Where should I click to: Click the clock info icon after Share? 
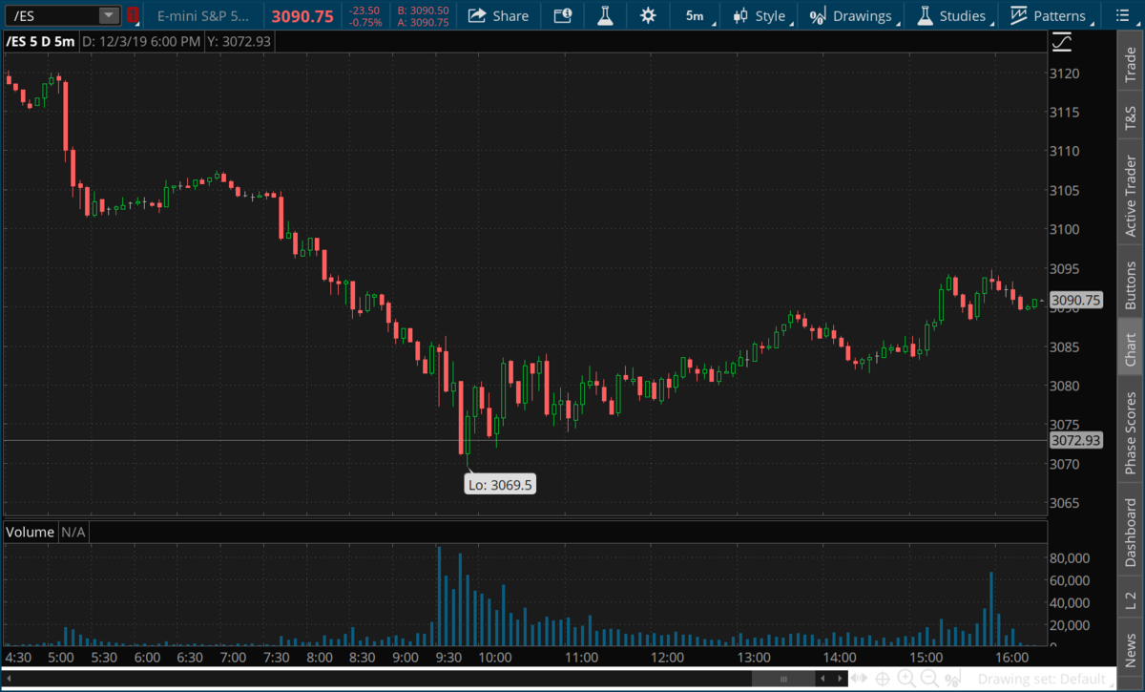pyautogui.click(x=563, y=15)
